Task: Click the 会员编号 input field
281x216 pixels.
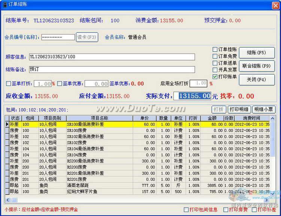Action: (x=58, y=37)
